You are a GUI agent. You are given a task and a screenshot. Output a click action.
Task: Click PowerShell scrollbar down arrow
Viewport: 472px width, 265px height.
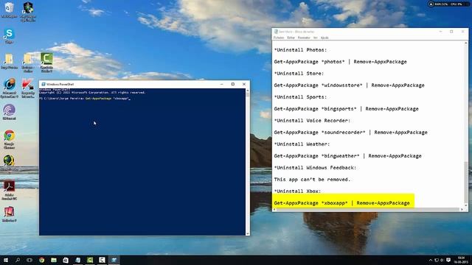point(248,233)
